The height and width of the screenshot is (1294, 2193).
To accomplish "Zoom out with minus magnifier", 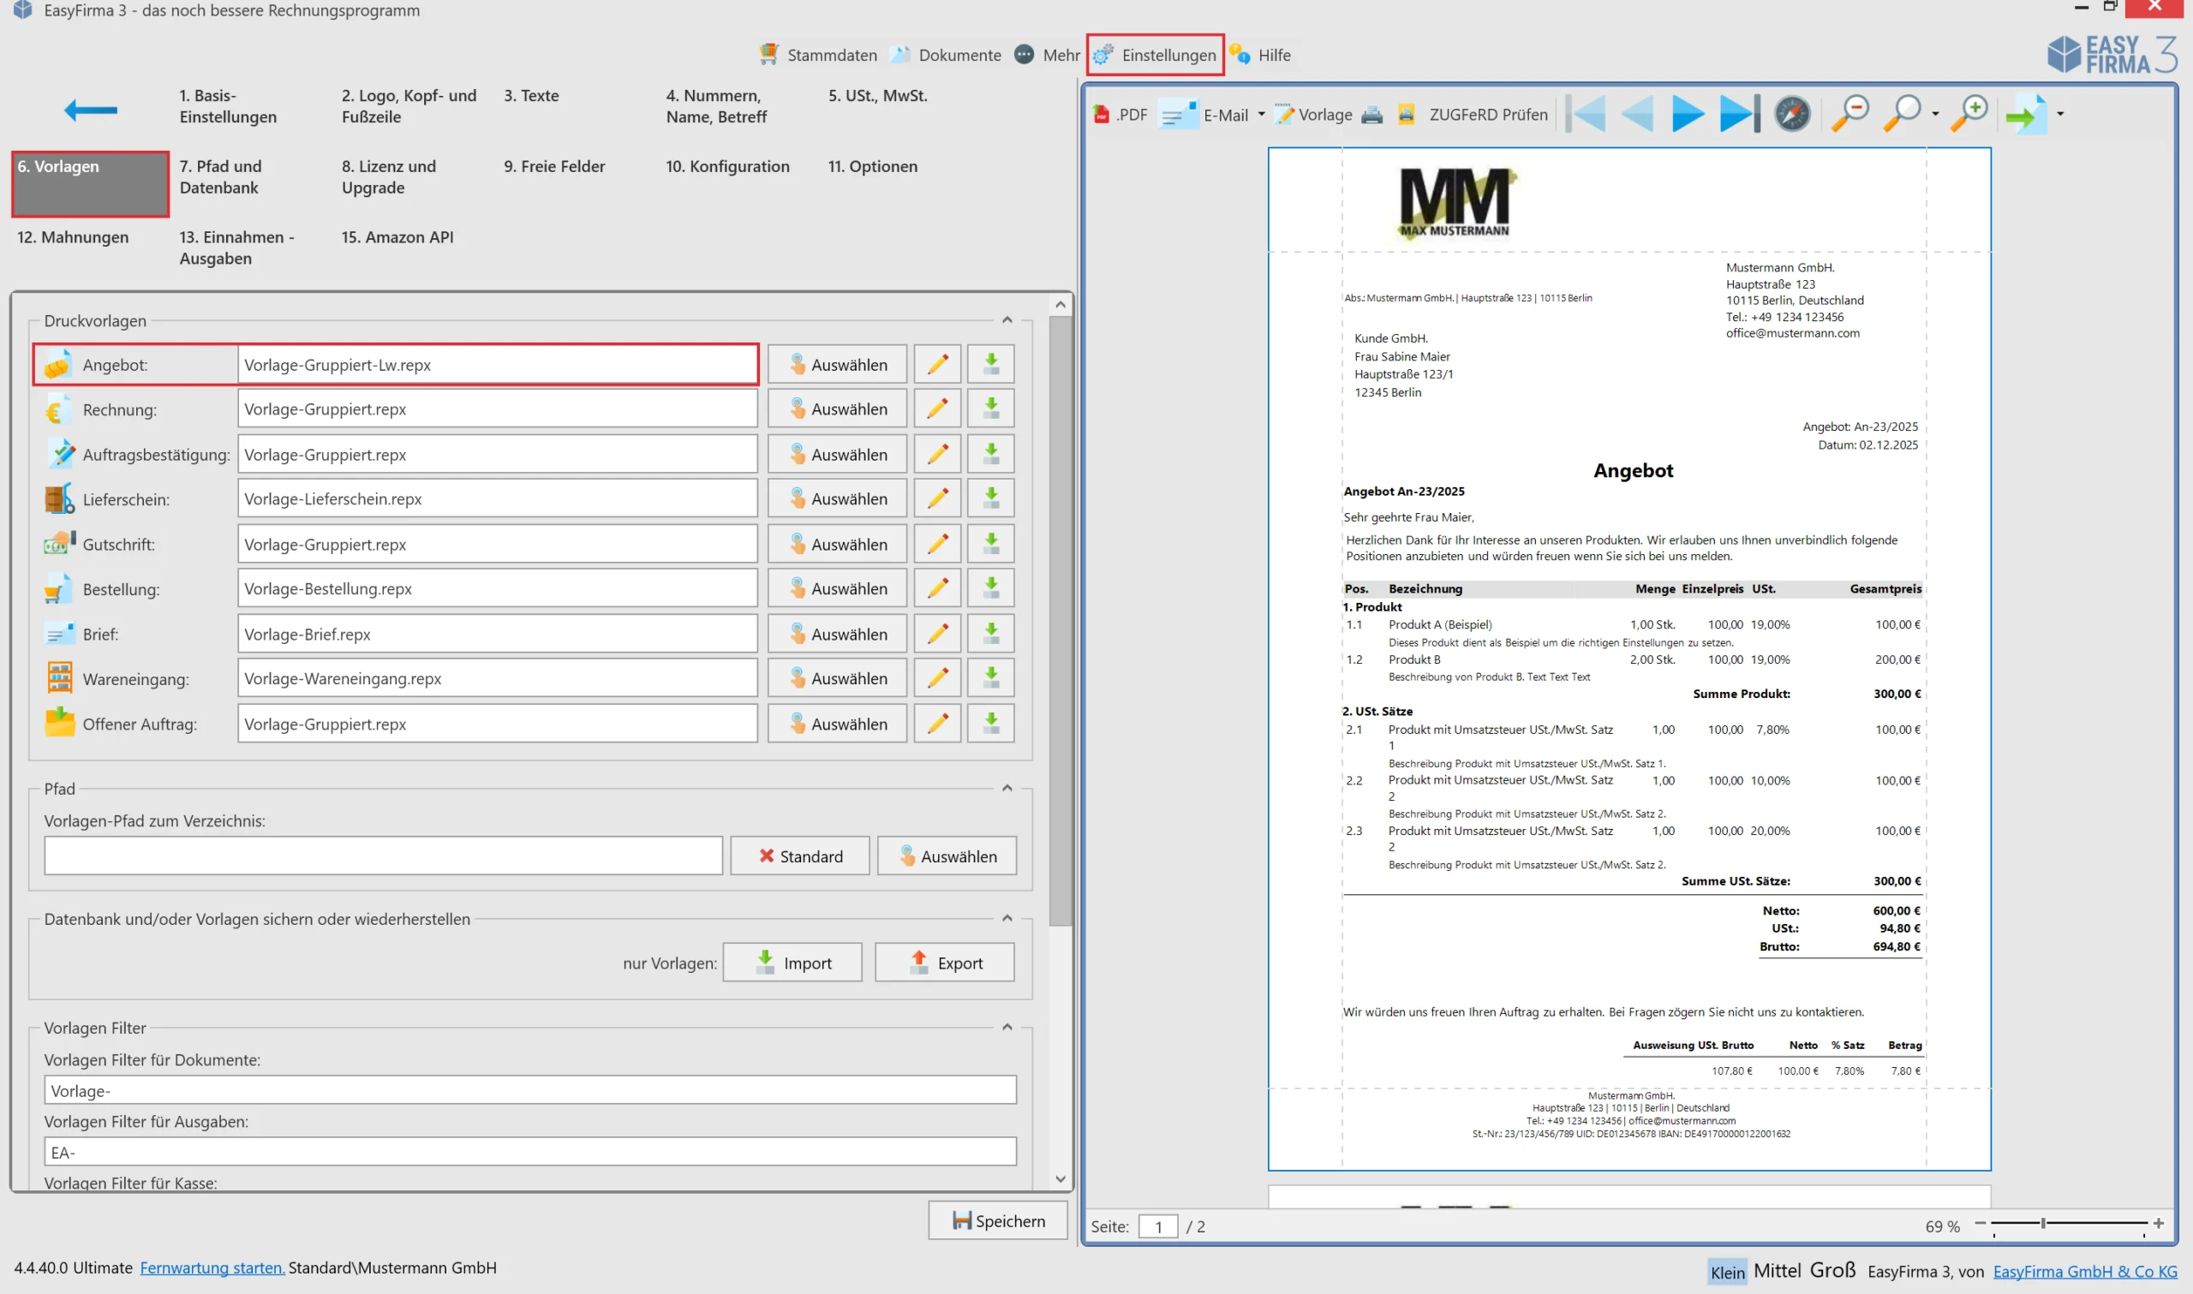I will (x=1849, y=114).
